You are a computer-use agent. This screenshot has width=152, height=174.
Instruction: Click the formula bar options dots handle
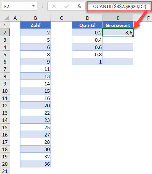[42, 6]
